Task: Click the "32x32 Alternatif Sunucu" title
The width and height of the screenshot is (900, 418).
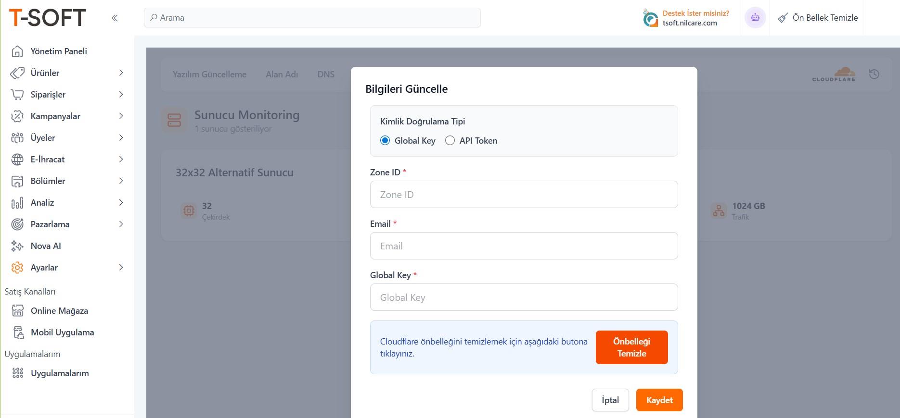Action: coord(234,172)
